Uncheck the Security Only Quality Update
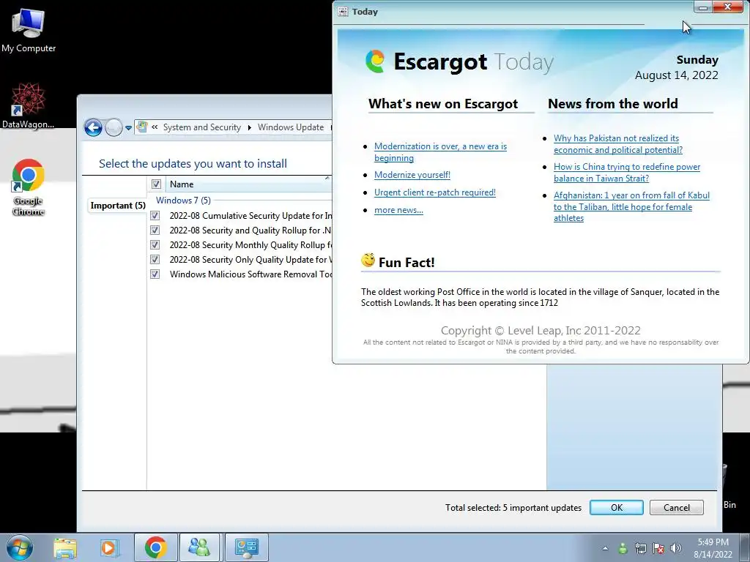Screen dimensions: 750x562 pos(155,259)
